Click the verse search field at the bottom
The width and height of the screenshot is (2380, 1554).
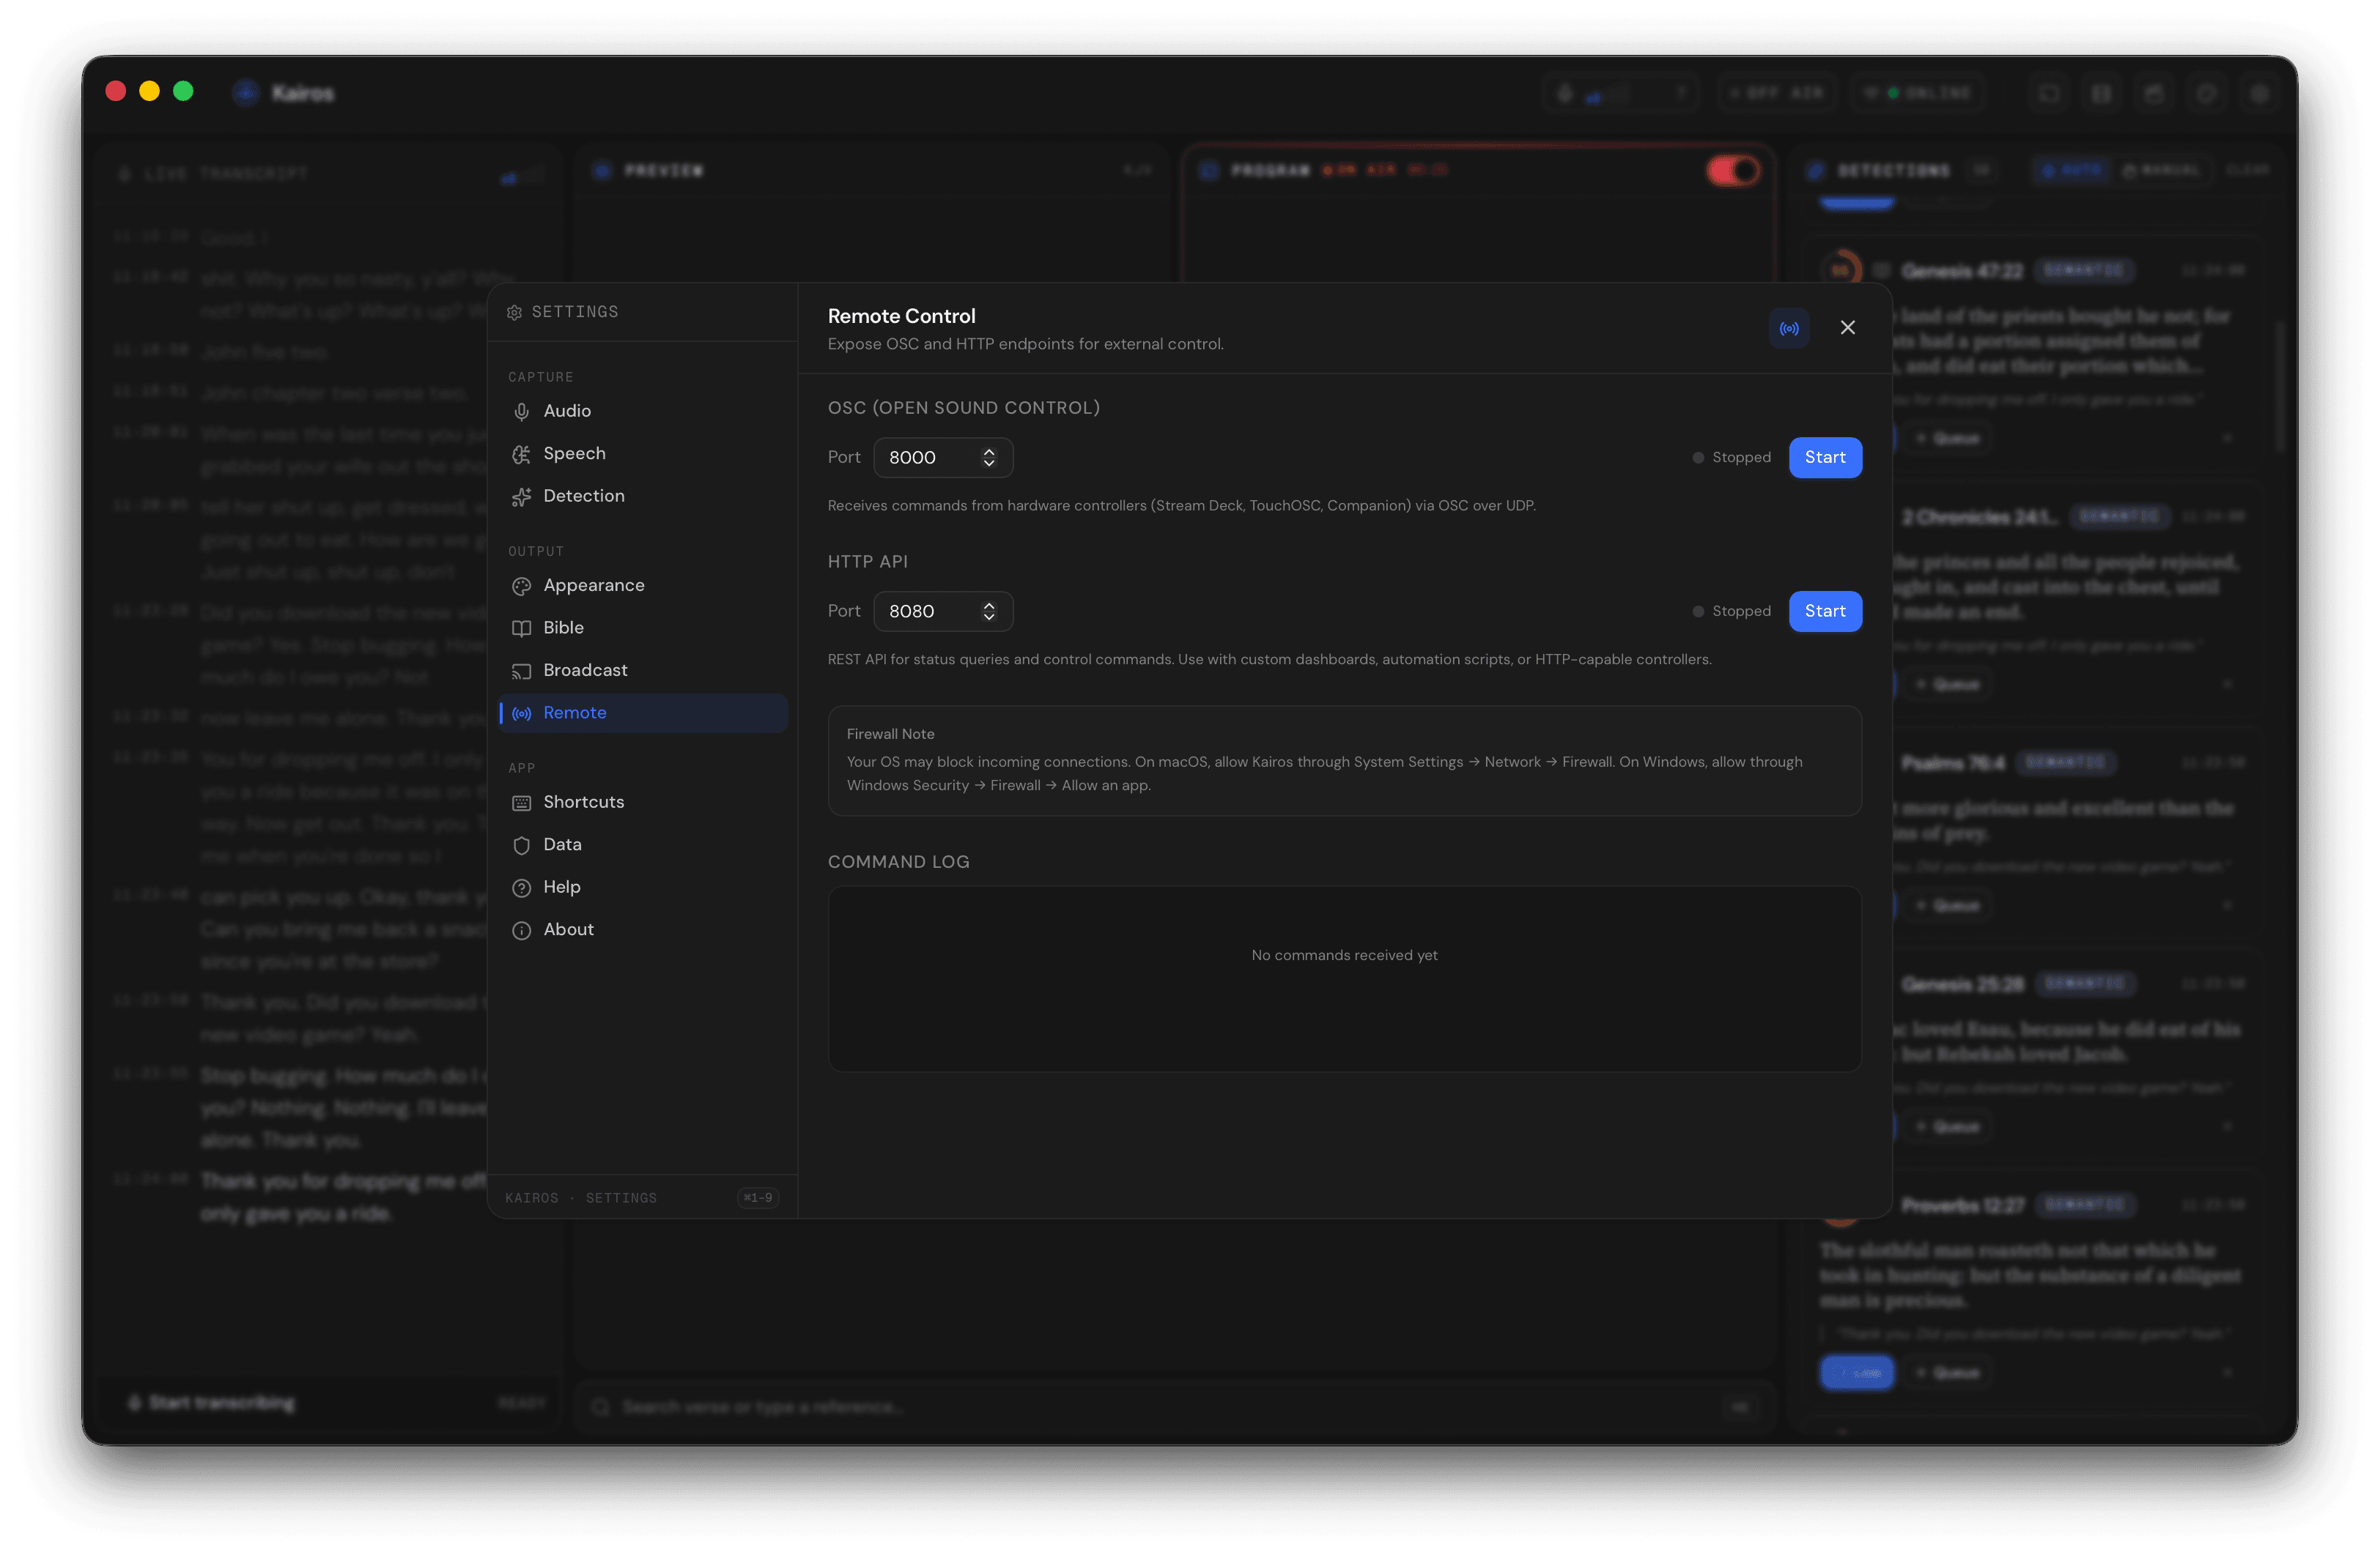[1174, 1407]
